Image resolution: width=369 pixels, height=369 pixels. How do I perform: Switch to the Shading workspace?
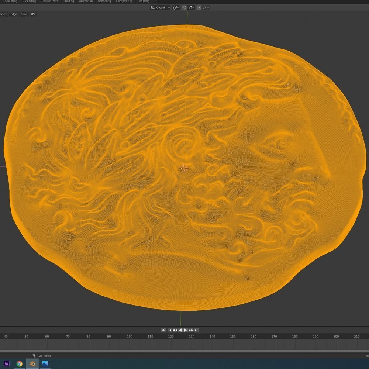pyautogui.click(x=69, y=1)
